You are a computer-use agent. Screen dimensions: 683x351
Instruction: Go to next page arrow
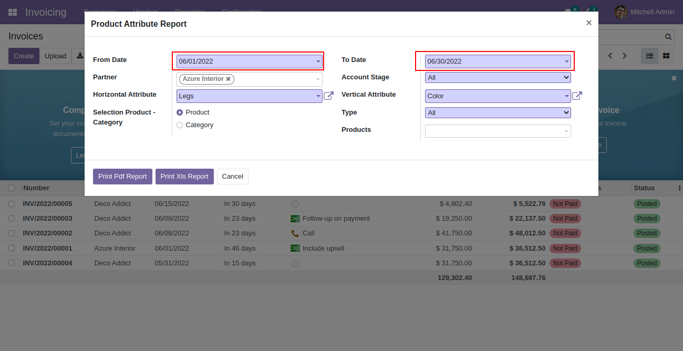tap(625, 56)
